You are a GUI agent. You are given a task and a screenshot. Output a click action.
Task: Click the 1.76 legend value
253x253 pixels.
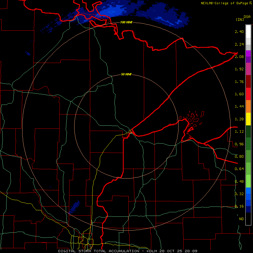pos(239,82)
